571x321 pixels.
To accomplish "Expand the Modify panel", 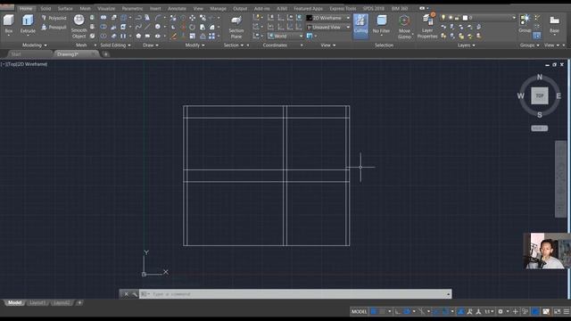I will point(194,45).
